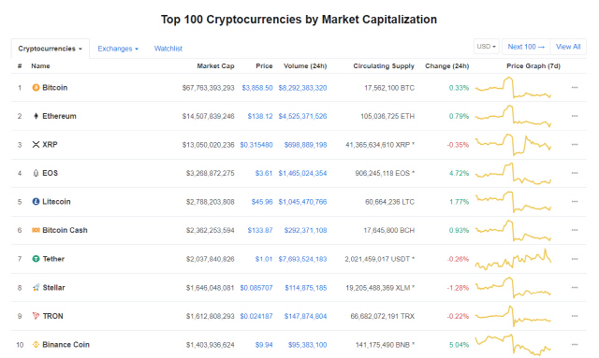Screen dimensions: 599x358
Task: Open the USD currency selector
Action: coord(487,47)
